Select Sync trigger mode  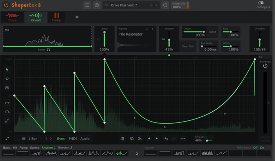[x=61, y=139]
